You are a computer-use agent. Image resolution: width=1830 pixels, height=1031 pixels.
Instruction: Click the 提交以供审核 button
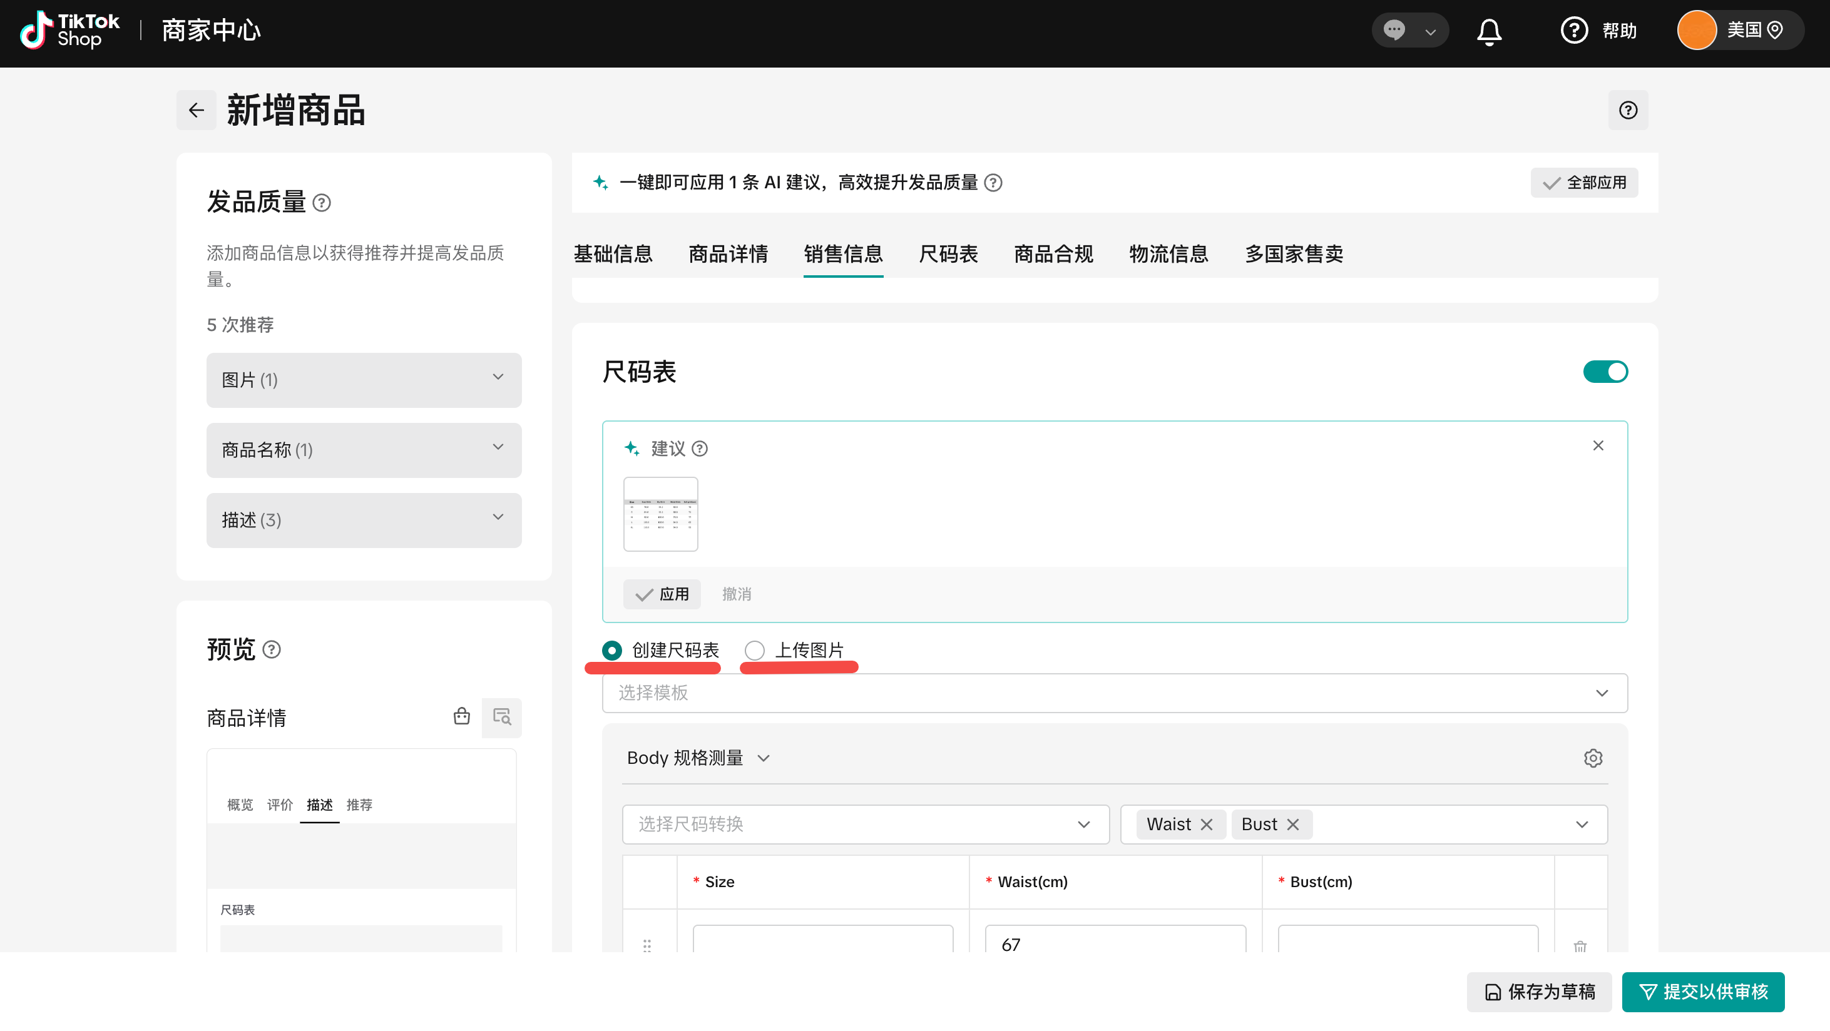click(1703, 991)
